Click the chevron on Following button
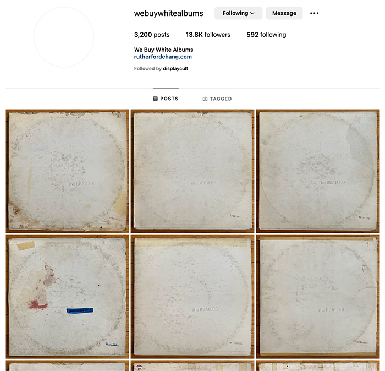Viewport: 385px width, 371px height. pos(252,13)
